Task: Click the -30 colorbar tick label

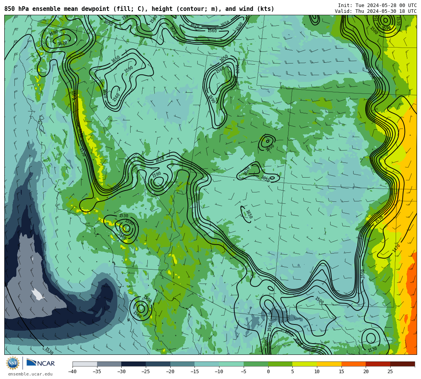Action: pos(121,372)
